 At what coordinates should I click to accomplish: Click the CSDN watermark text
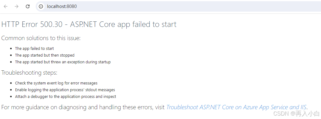click(x=296, y=113)
